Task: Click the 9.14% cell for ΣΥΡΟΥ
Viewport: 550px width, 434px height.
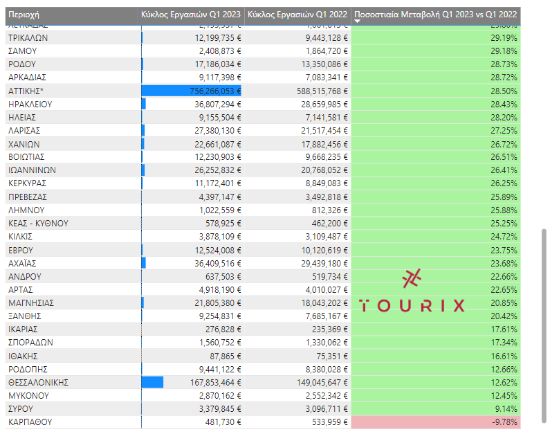Action: pyautogui.click(x=436, y=408)
